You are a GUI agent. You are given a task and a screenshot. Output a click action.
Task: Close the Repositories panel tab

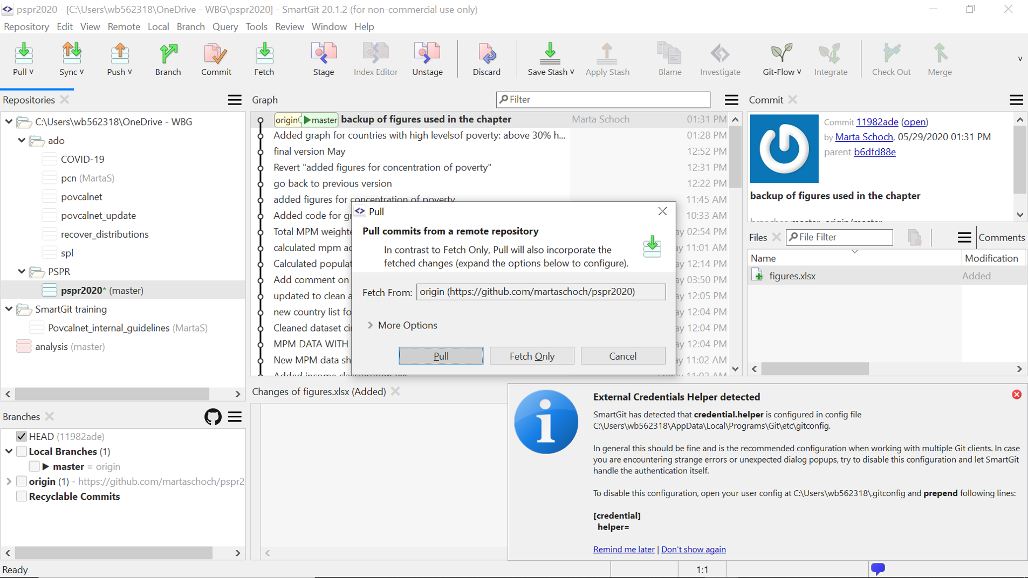65,100
